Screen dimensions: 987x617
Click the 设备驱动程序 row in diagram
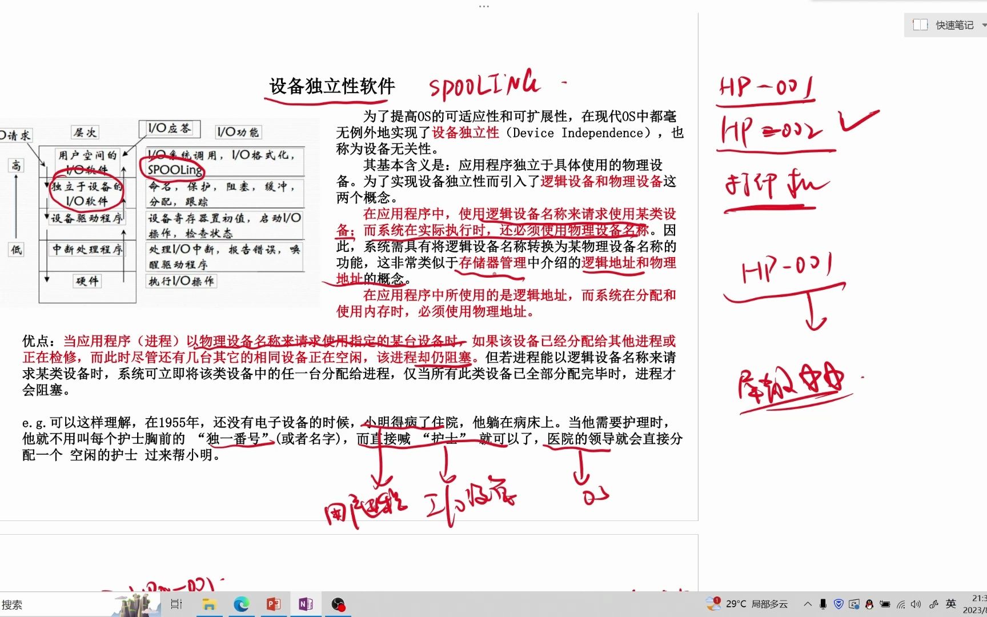pos(87,219)
